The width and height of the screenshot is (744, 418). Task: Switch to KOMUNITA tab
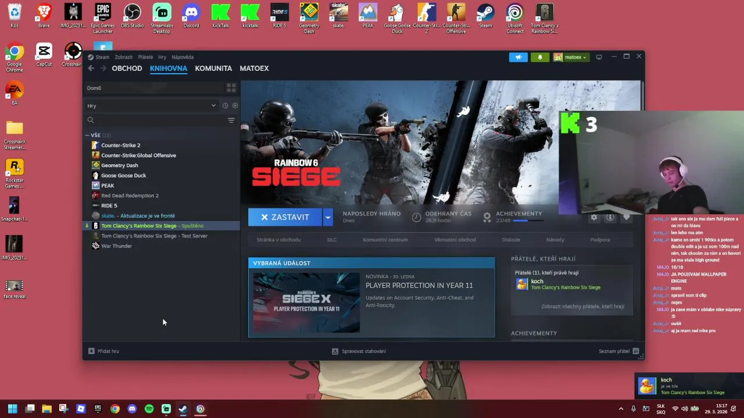213,69
